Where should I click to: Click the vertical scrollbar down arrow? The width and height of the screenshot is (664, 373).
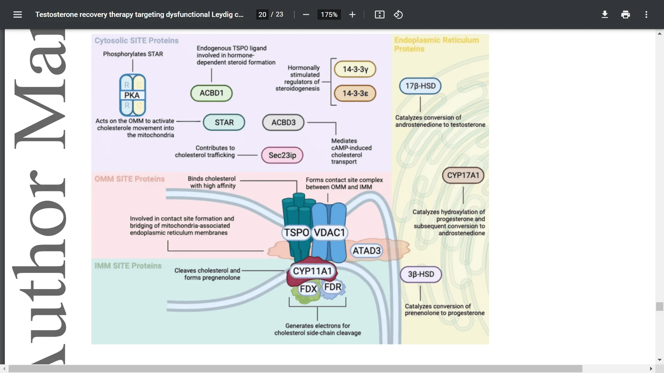coord(660,360)
